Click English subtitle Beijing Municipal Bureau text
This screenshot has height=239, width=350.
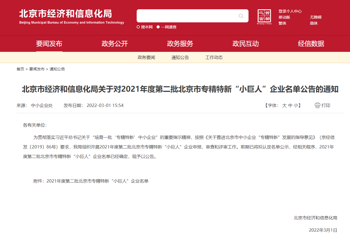(x=72, y=23)
